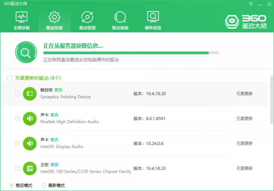Go to the 驱动搜索 tab
This screenshot has width=274, height=191.
pyautogui.click(x=120, y=21)
